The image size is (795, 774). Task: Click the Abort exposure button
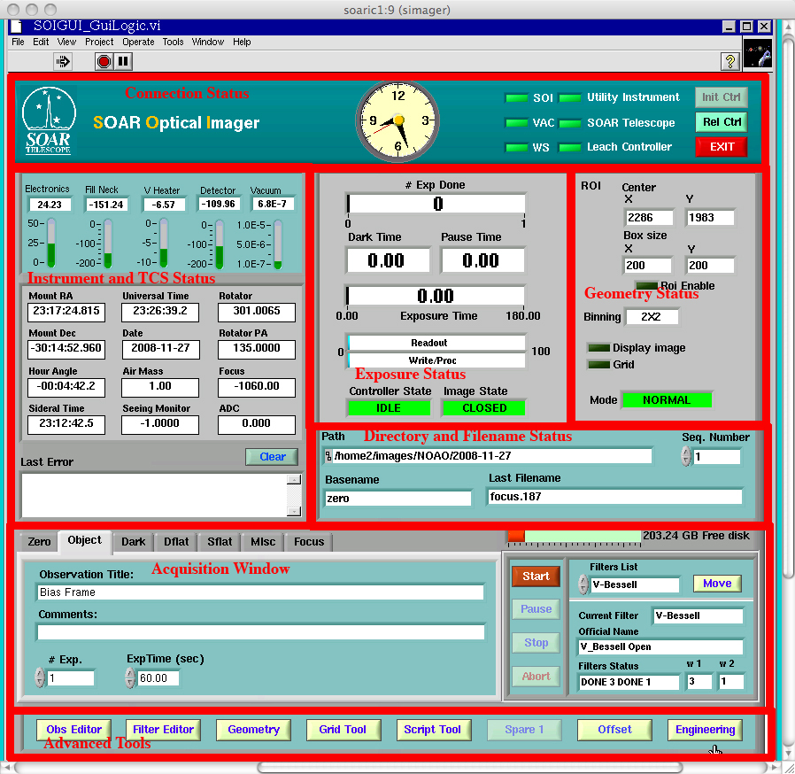[536, 676]
